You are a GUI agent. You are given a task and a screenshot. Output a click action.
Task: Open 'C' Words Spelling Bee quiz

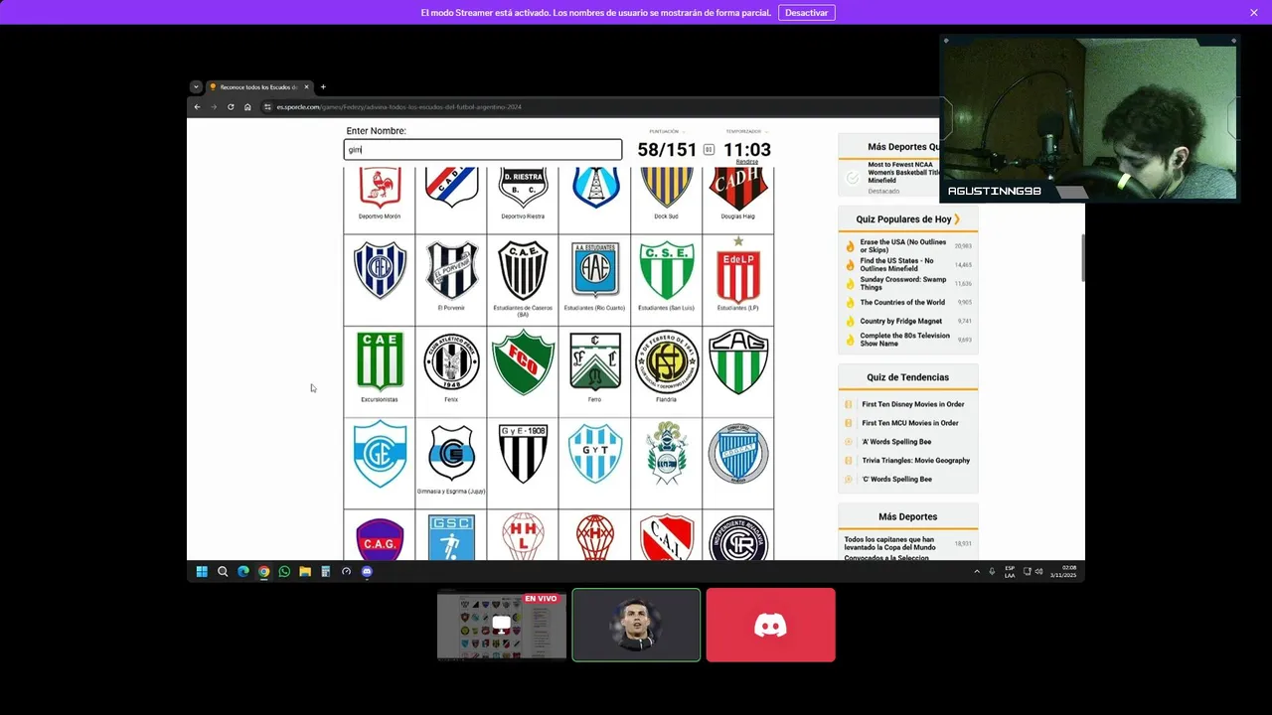(x=896, y=480)
